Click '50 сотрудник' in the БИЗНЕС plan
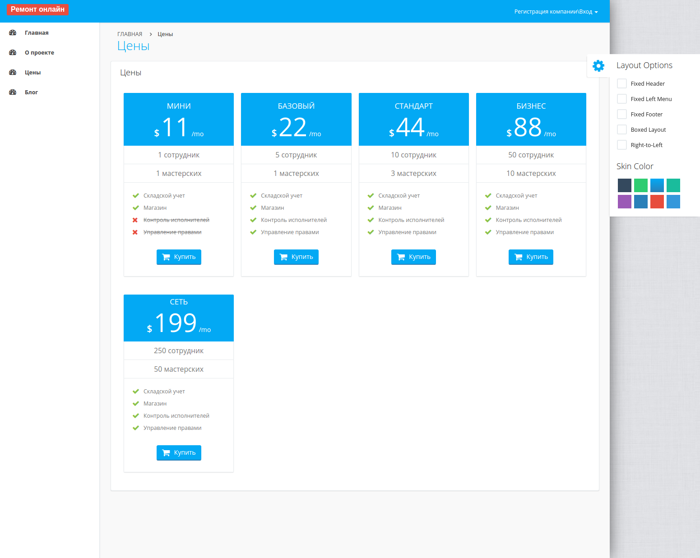Screen dimensions: 700x558 point(531,155)
